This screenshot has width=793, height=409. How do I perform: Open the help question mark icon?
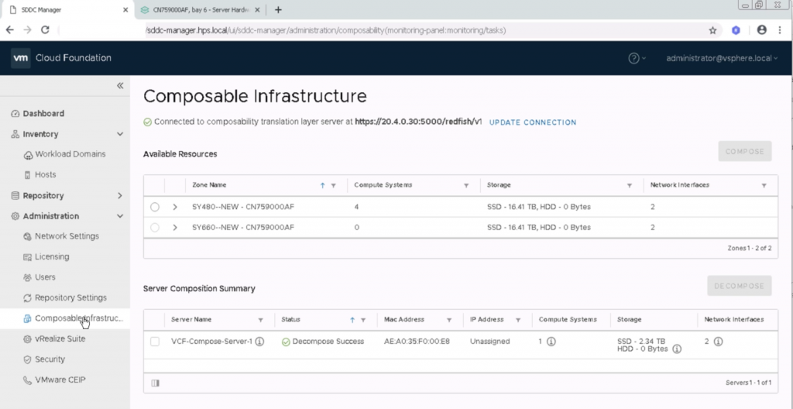pos(633,58)
